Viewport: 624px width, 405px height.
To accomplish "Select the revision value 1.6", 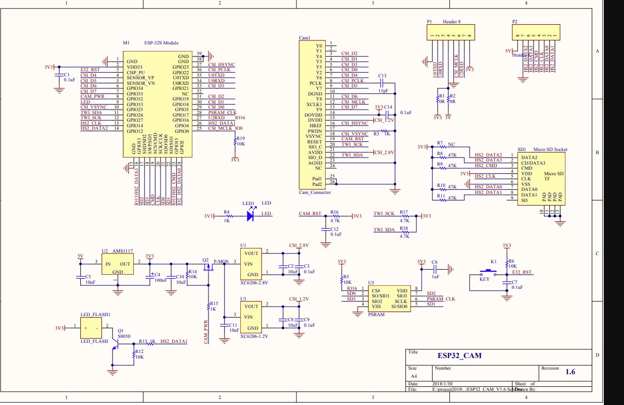I will click(x=570, y=372).
